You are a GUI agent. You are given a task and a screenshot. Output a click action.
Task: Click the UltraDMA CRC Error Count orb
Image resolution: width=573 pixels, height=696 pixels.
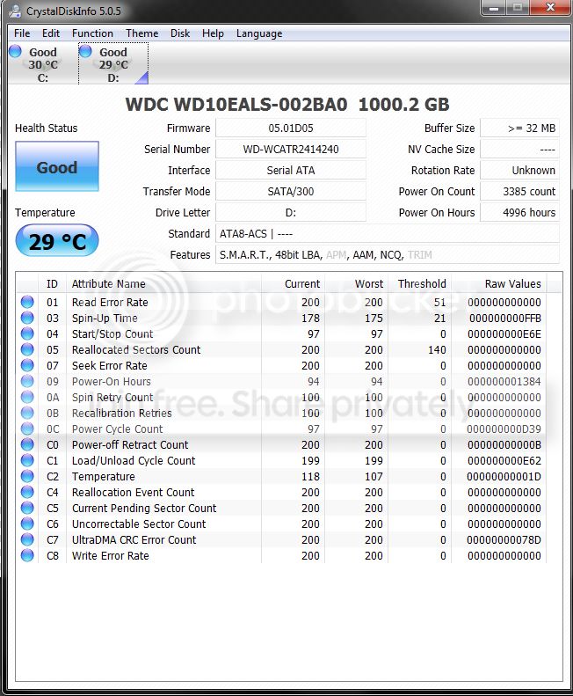tap(27, 539)
